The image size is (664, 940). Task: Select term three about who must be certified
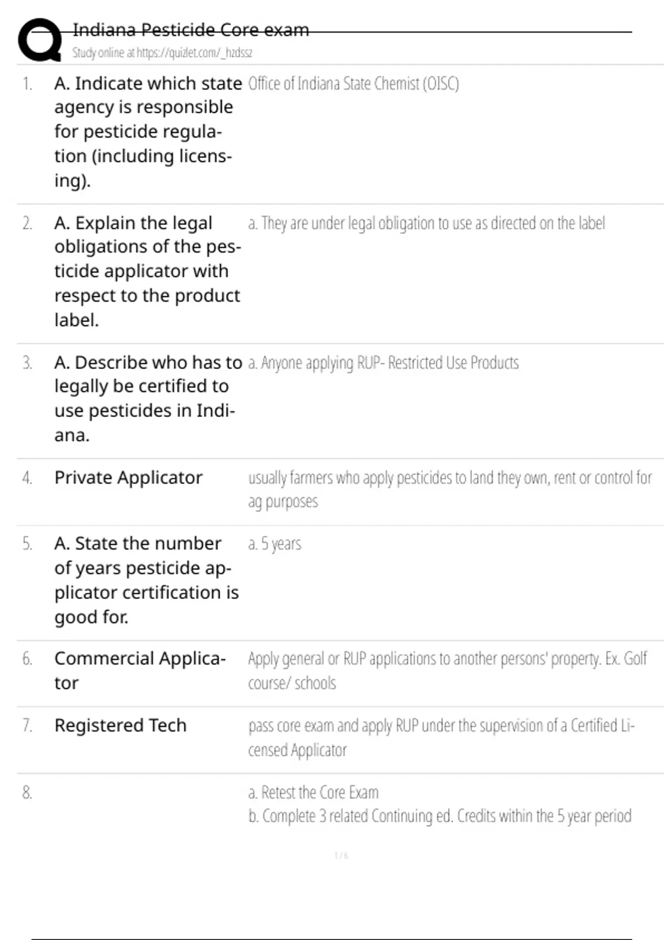[x=148, y=398]
